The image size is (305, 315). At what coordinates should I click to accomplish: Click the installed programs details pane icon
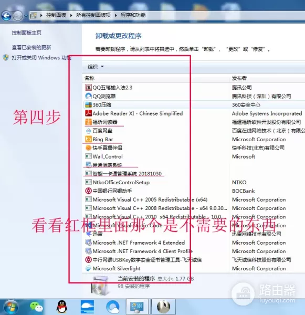point(100,286)
